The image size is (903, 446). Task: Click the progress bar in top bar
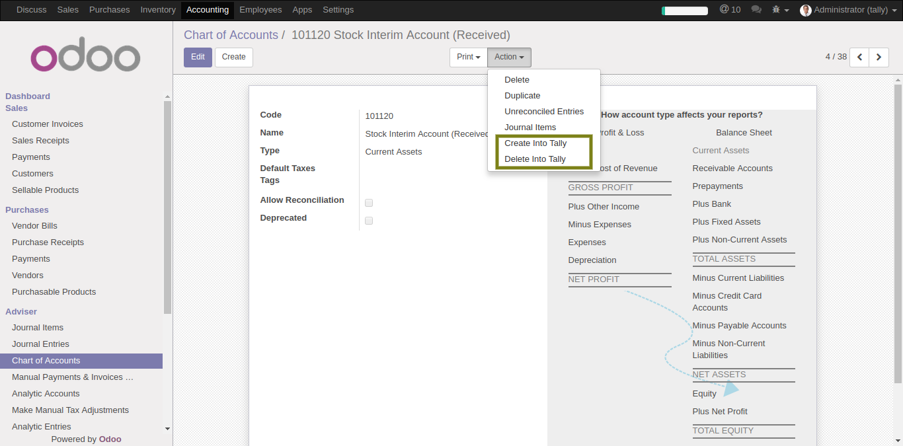tap(685, 11)
